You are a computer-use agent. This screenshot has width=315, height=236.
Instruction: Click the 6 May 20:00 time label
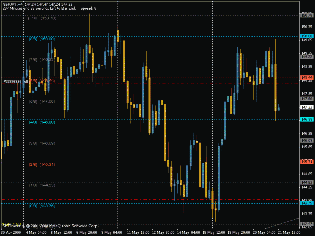[x=86, y=233]
